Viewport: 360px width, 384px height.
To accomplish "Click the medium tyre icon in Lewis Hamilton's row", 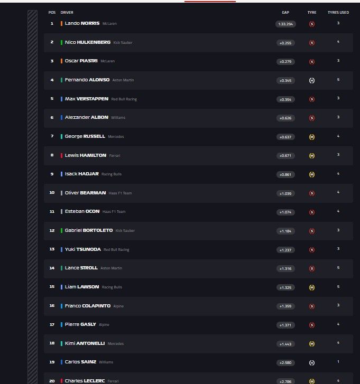I will tap(311, 156).
